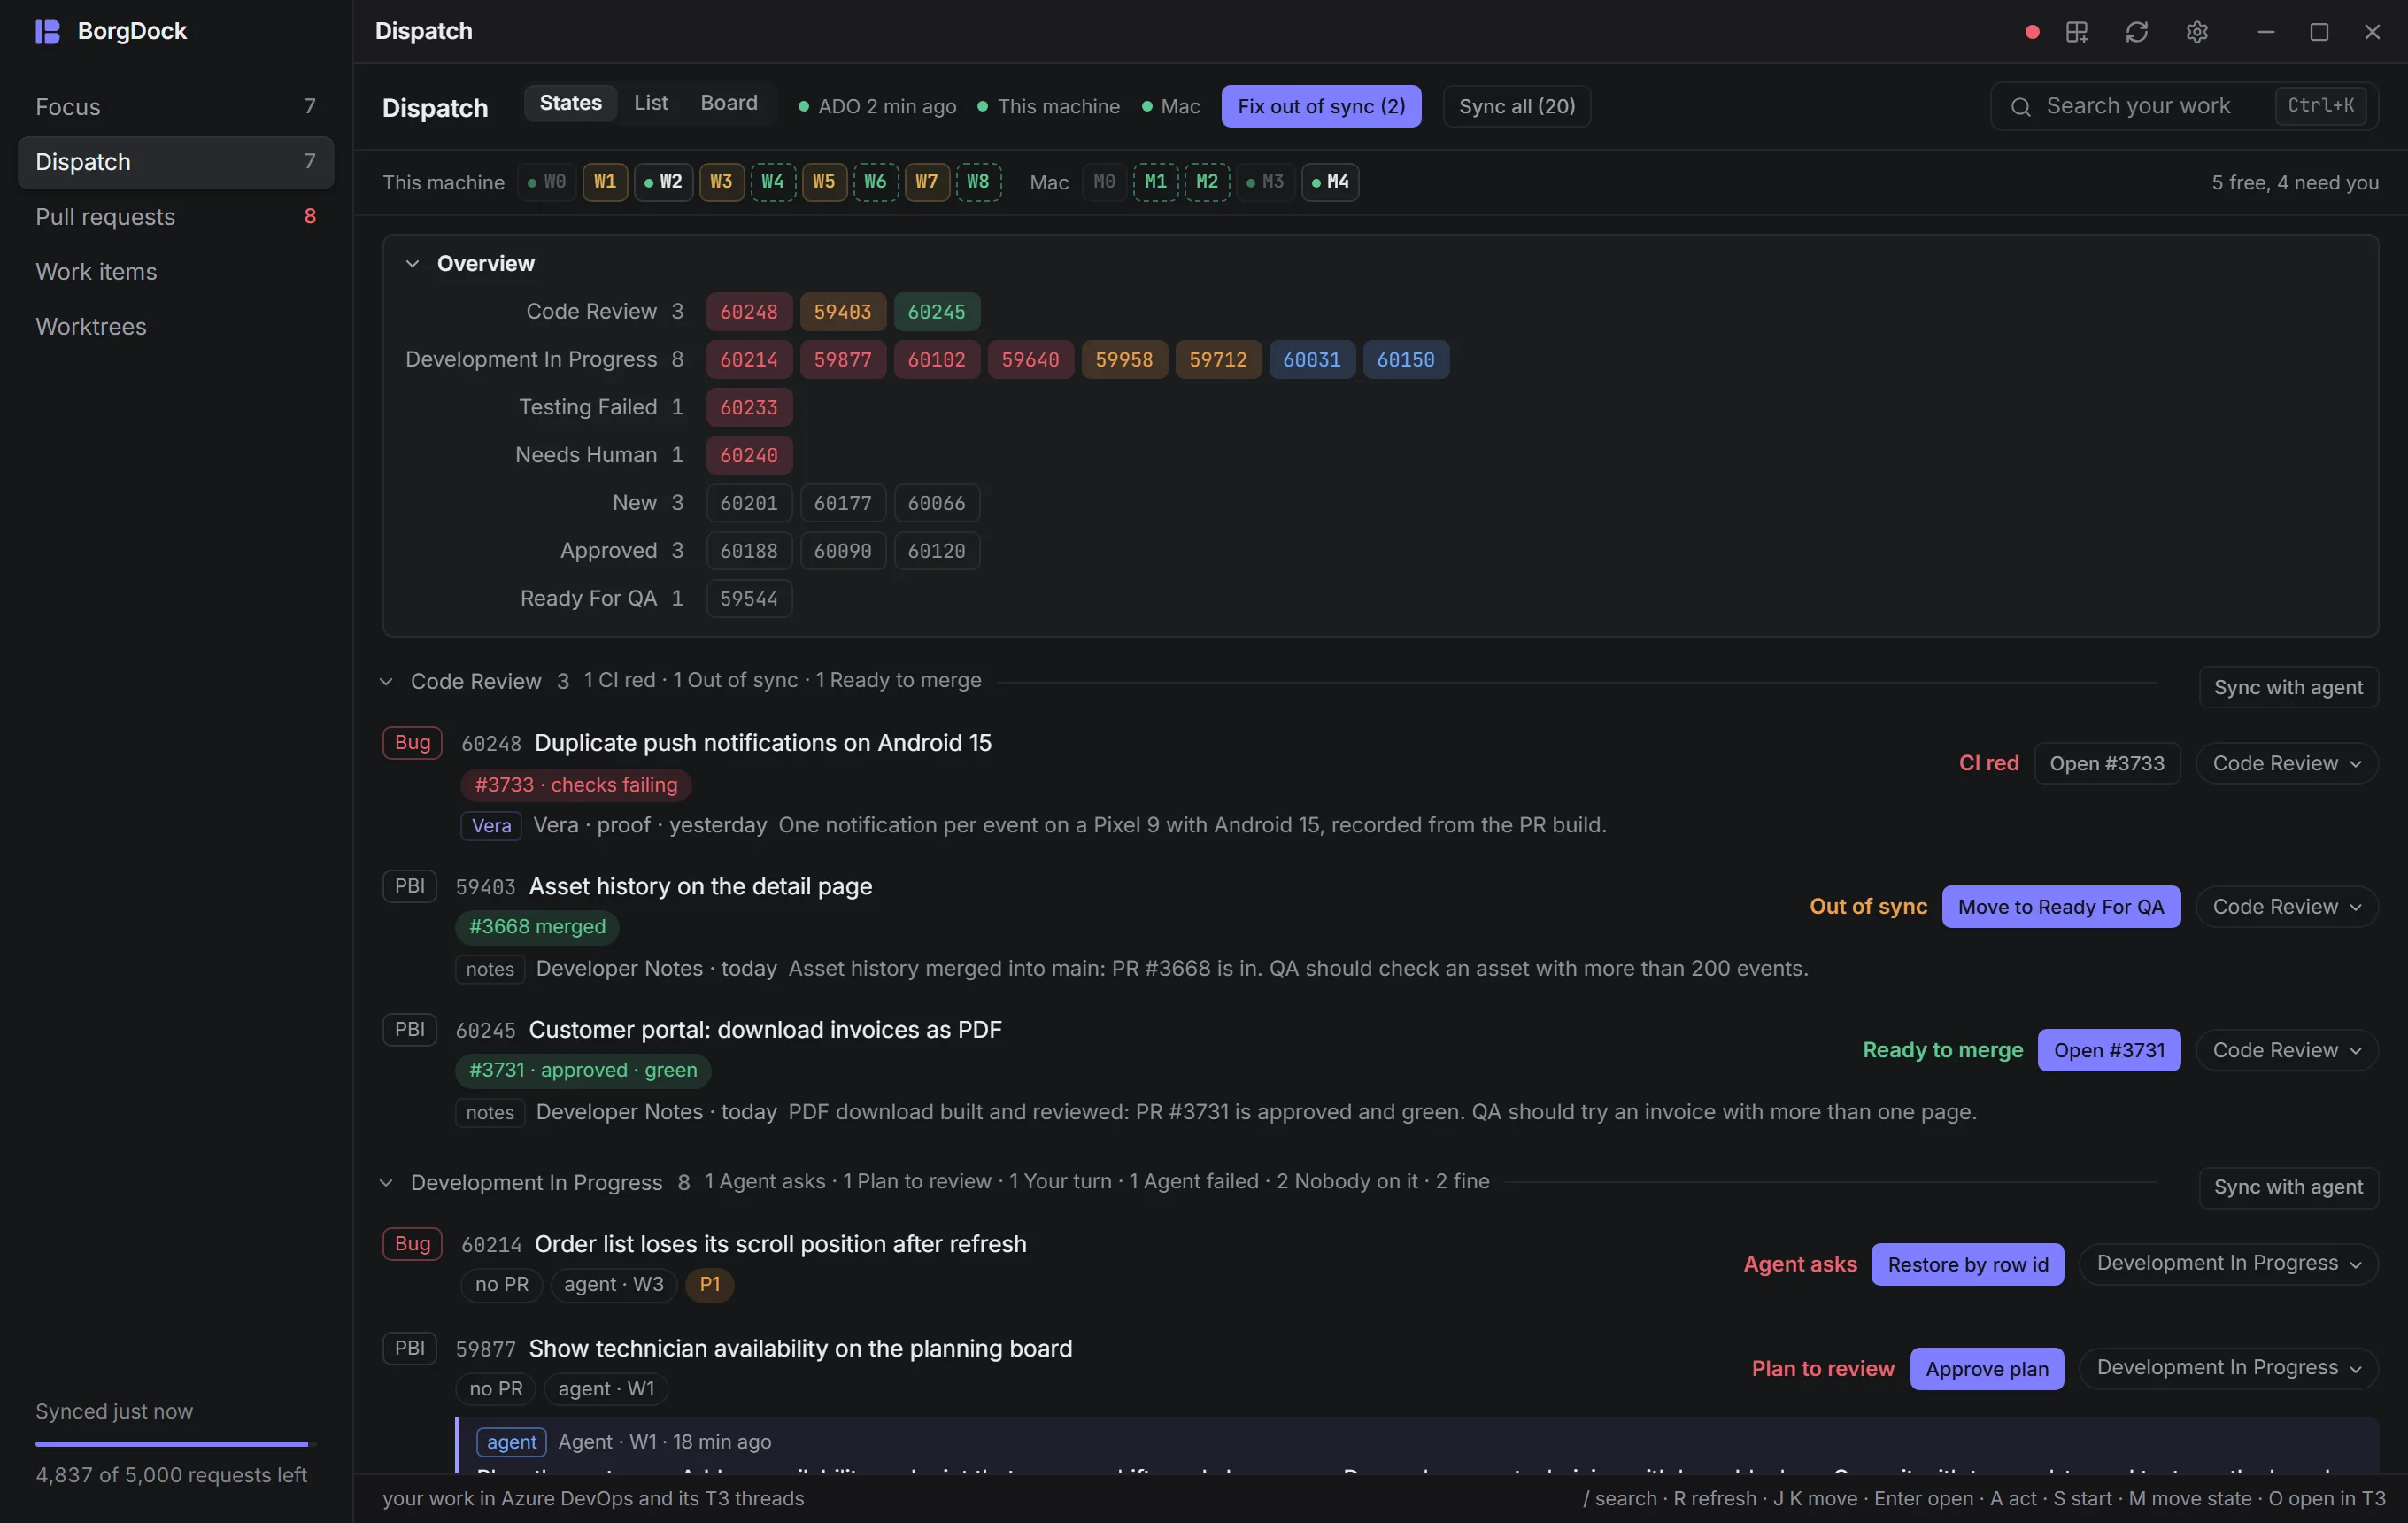This screenshot has width=2408, height=1523.
Task: Switch to the Board view tab
Action: pyautogui.click(x=729, y=103)
